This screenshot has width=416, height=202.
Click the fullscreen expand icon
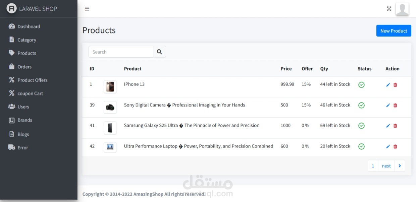click(x=389, y=9)
